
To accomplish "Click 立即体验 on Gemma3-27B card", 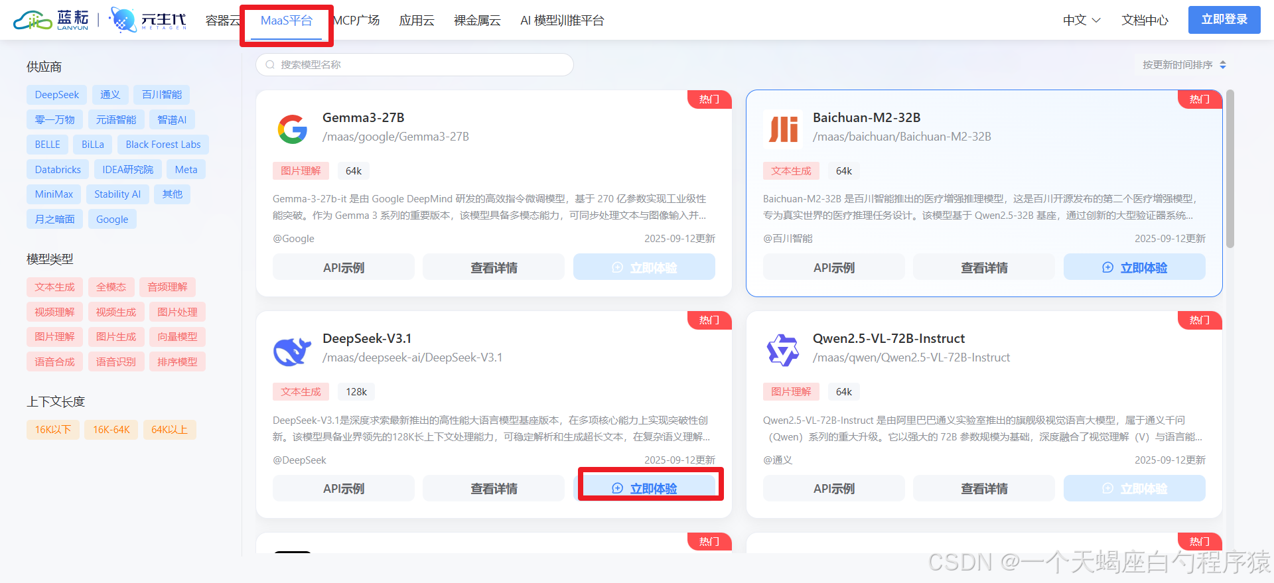I will tap(644, 267).
